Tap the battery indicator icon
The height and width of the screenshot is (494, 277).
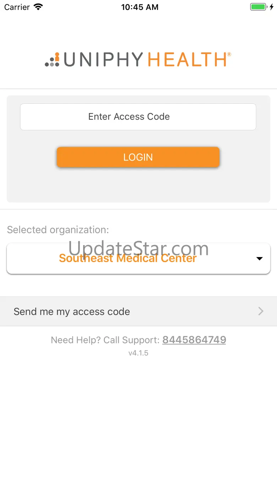(258, 7)
